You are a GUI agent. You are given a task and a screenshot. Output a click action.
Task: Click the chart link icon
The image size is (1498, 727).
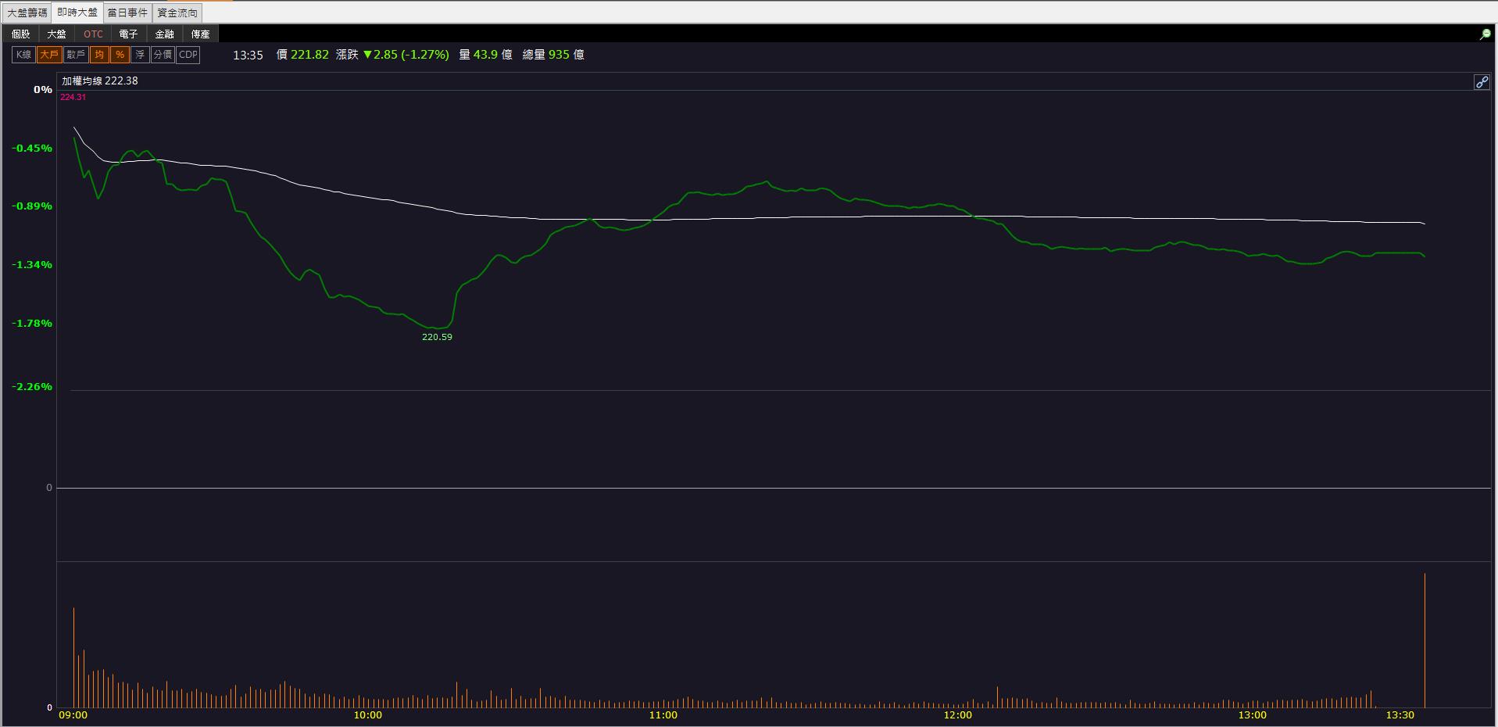pos(1482,82)
